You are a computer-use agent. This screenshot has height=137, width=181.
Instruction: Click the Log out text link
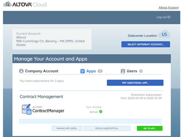click(161, 17)
